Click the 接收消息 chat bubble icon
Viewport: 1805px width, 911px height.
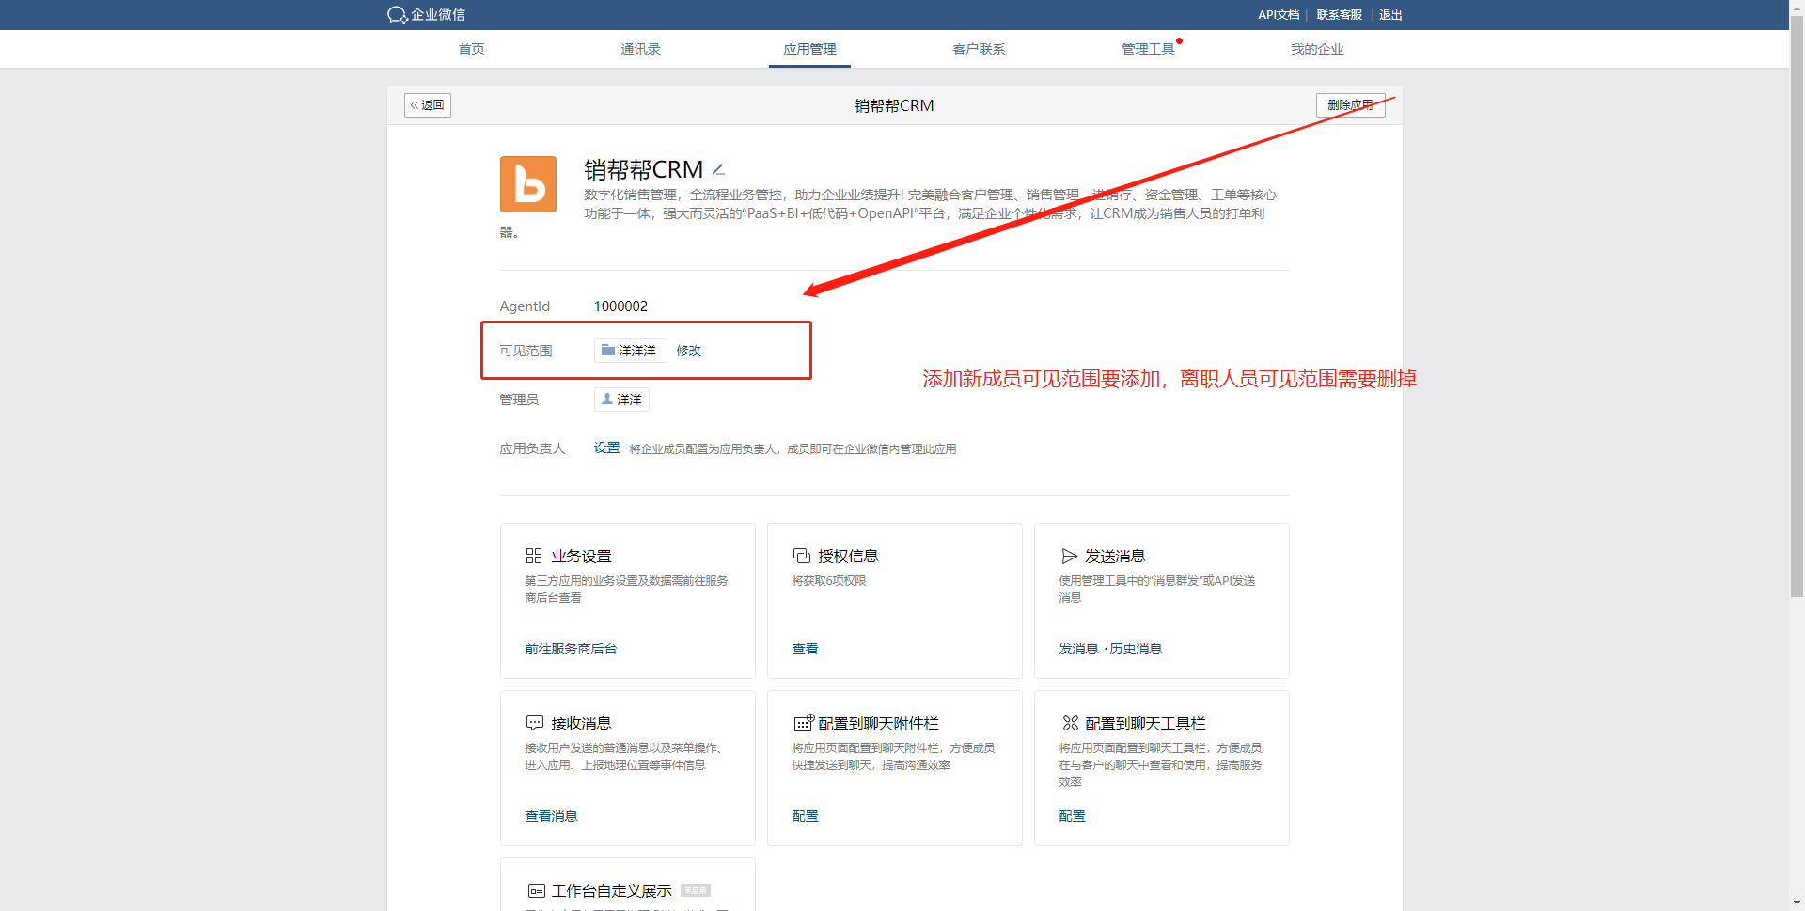tap(534, 723)
